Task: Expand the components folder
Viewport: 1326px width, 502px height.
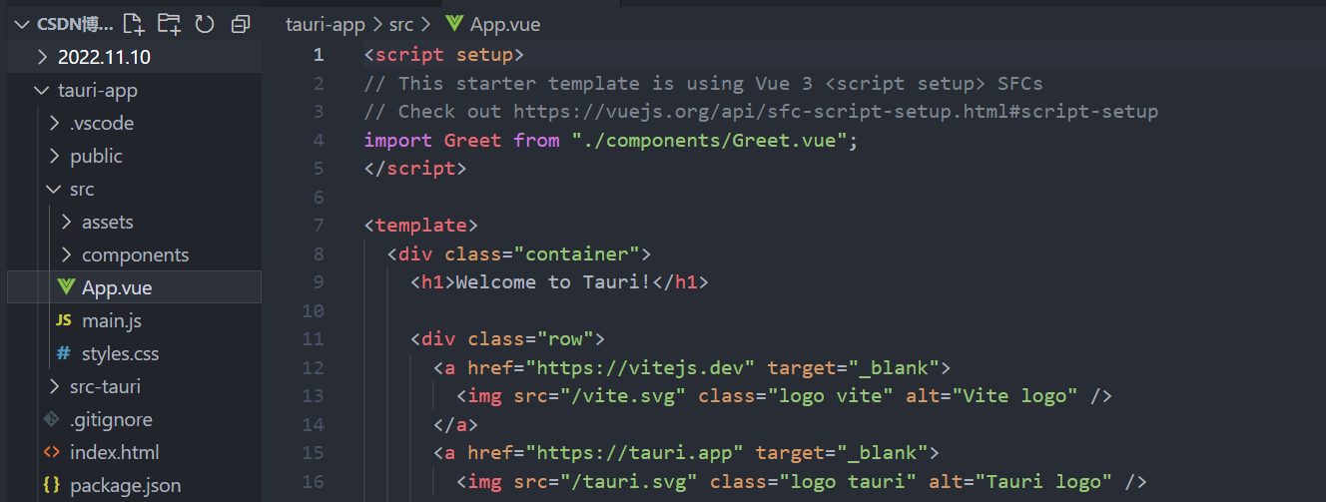Action: (x=66, y=254)
